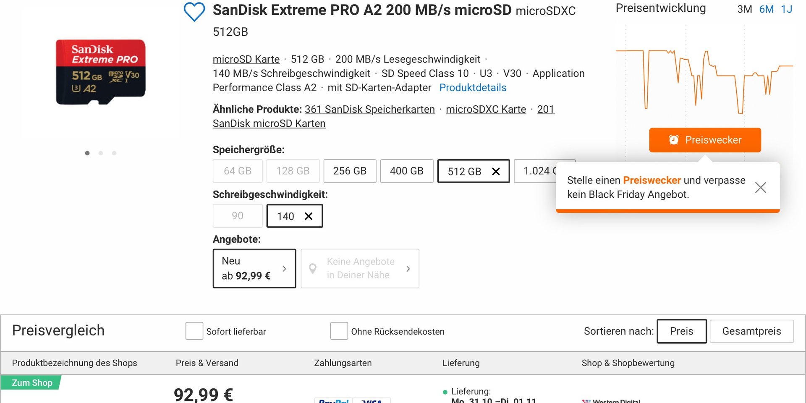The width and height of the screenshot is (806, 403).
Task: Remove the 512 GB filter via X
Action: [496, 171]
